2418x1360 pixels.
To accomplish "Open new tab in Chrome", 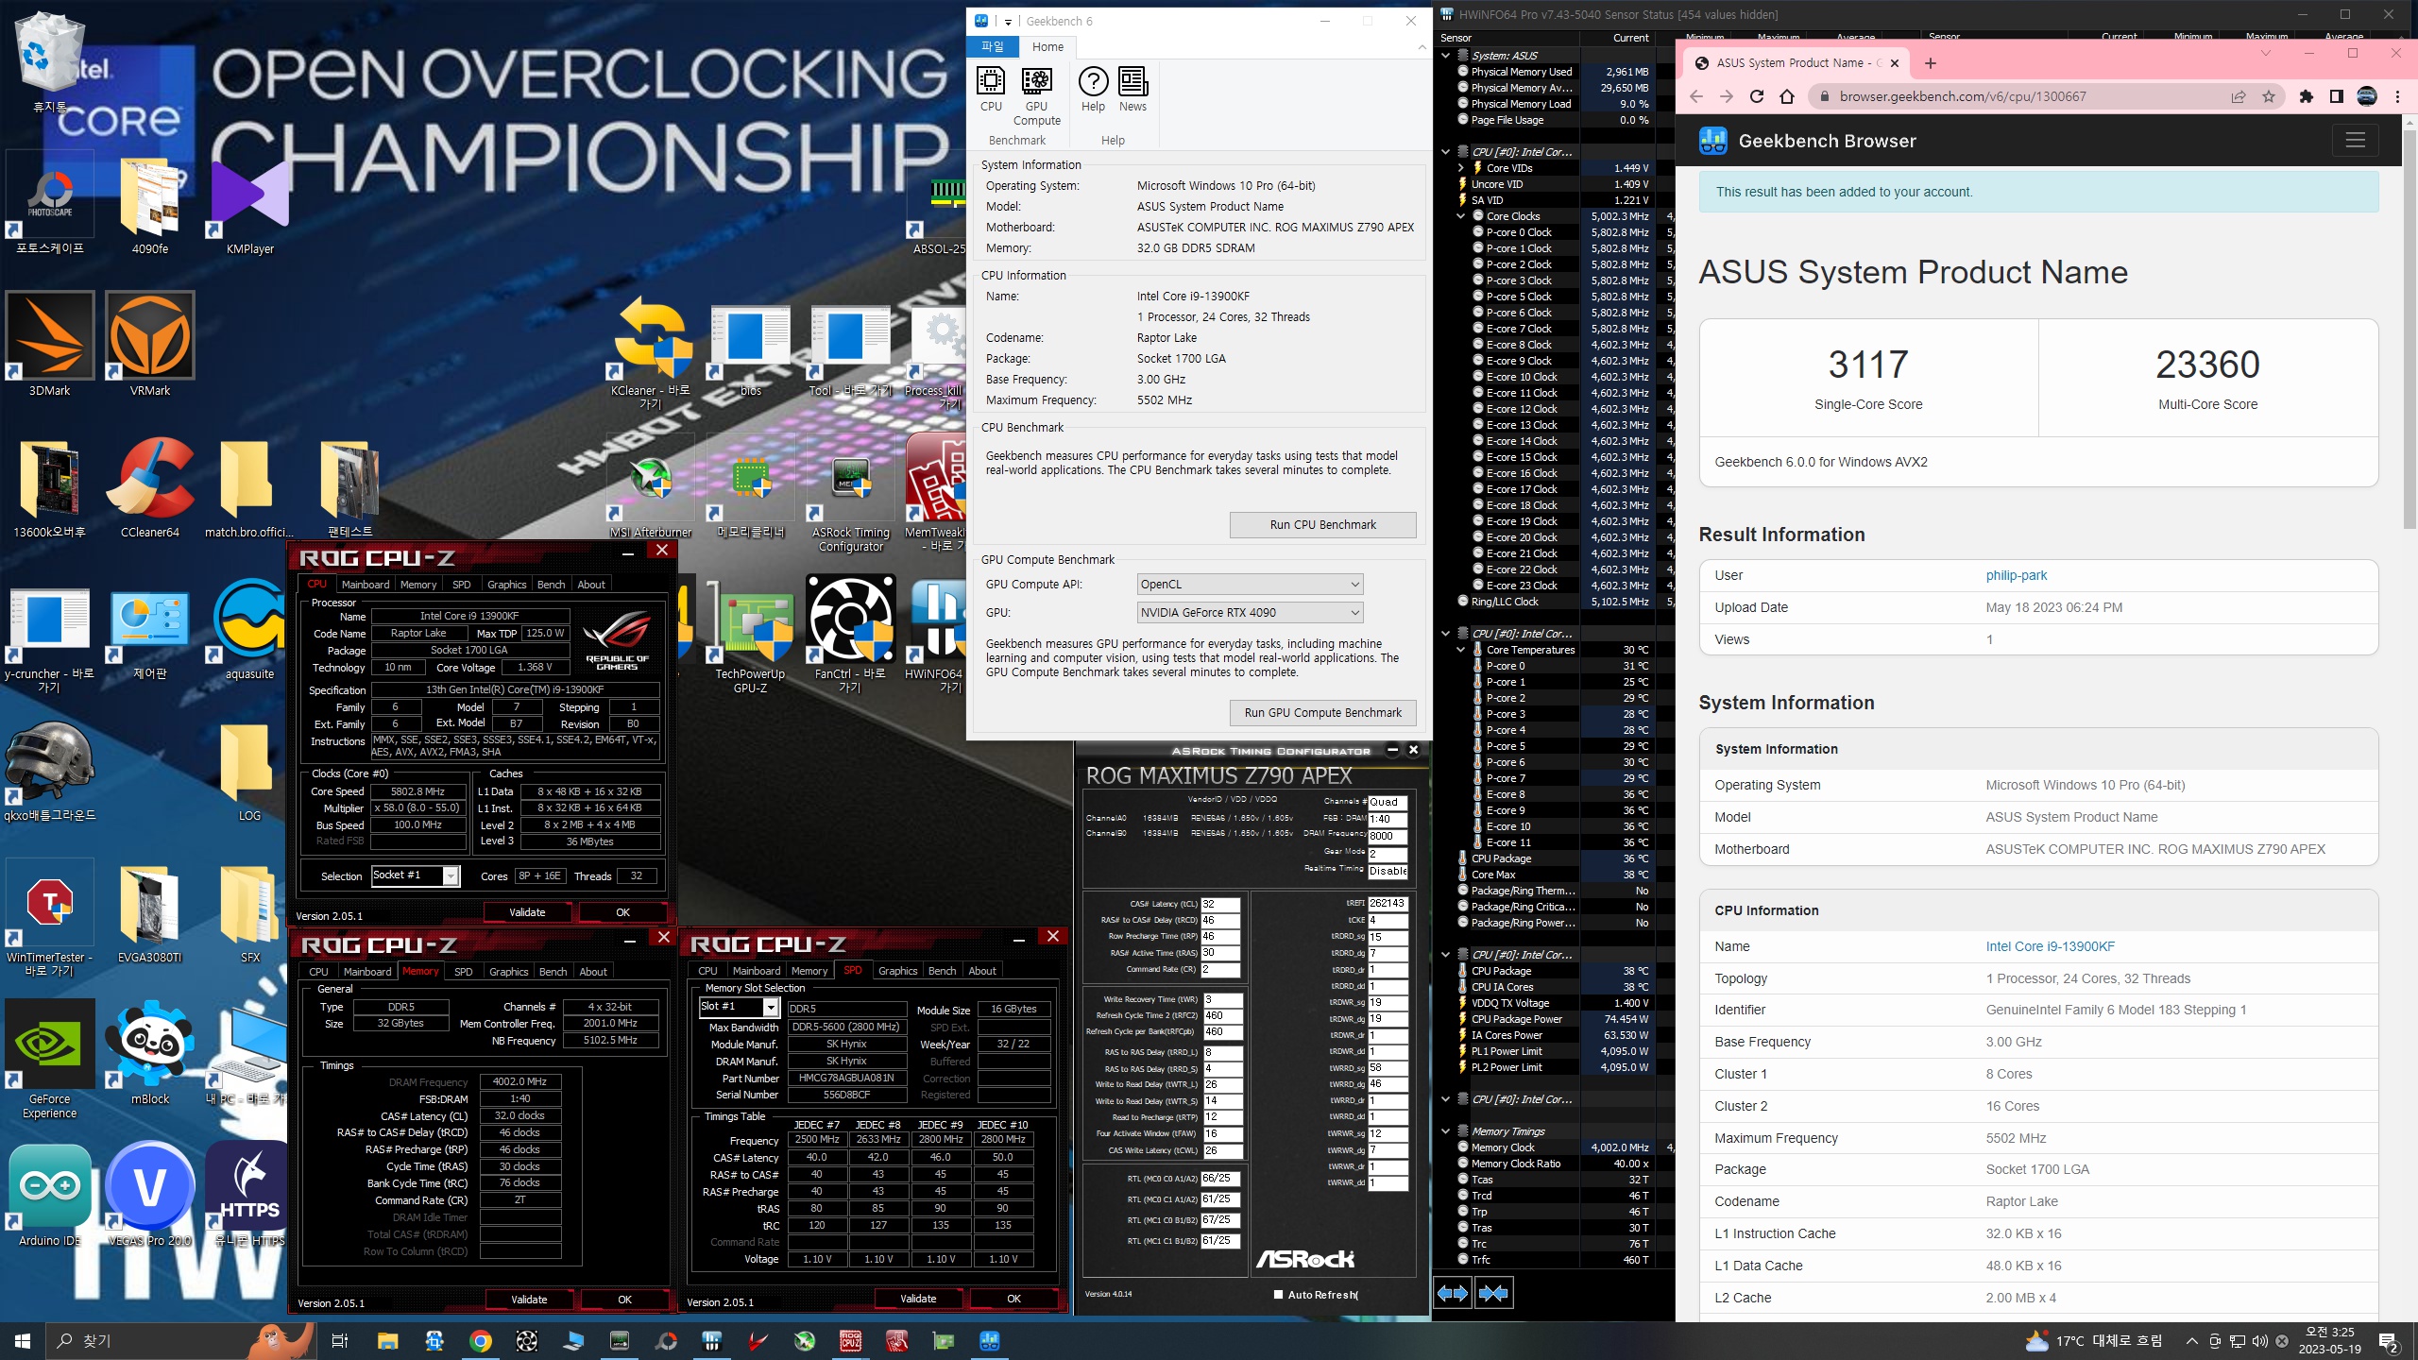I will tap(1931, 63).
